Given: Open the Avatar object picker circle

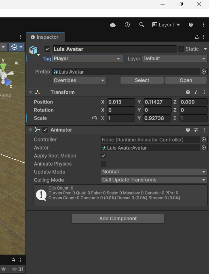Looking at the screenshot, I should [204, 148].
